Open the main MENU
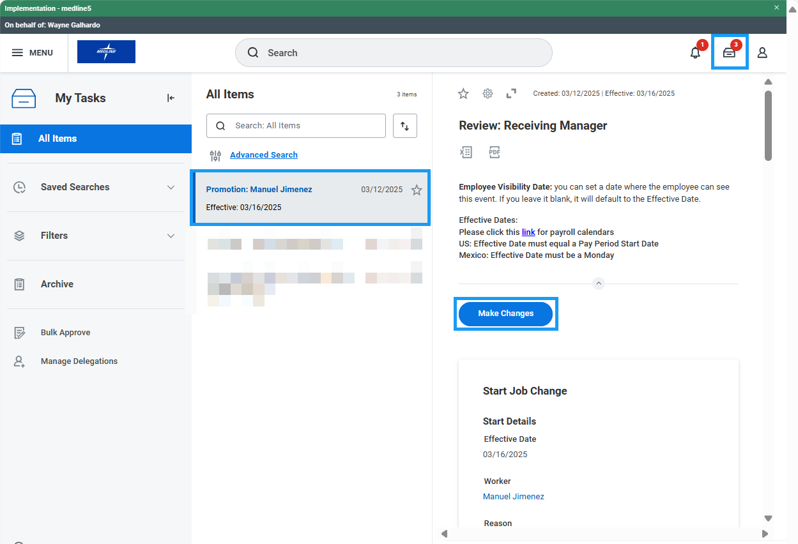This screenshot has width=798, height=544. pos(33,53)
